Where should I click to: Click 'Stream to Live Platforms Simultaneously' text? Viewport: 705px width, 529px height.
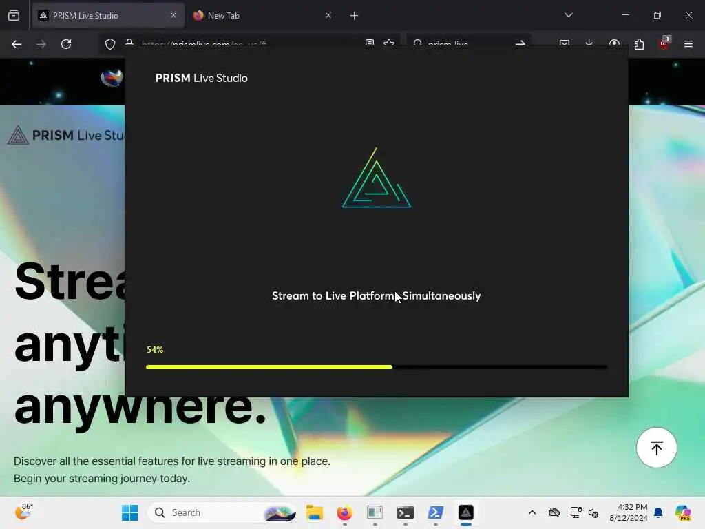[377, 296]
